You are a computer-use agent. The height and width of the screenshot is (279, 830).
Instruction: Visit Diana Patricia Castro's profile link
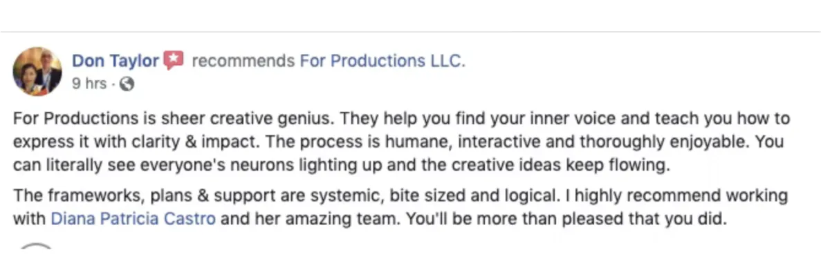click(x=133, y=220)
